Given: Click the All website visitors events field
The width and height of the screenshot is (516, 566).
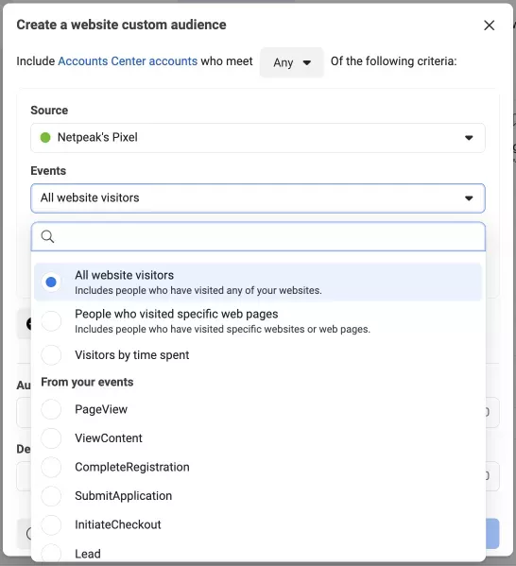Looking at the screenshot, I should [x=258, y=198].
